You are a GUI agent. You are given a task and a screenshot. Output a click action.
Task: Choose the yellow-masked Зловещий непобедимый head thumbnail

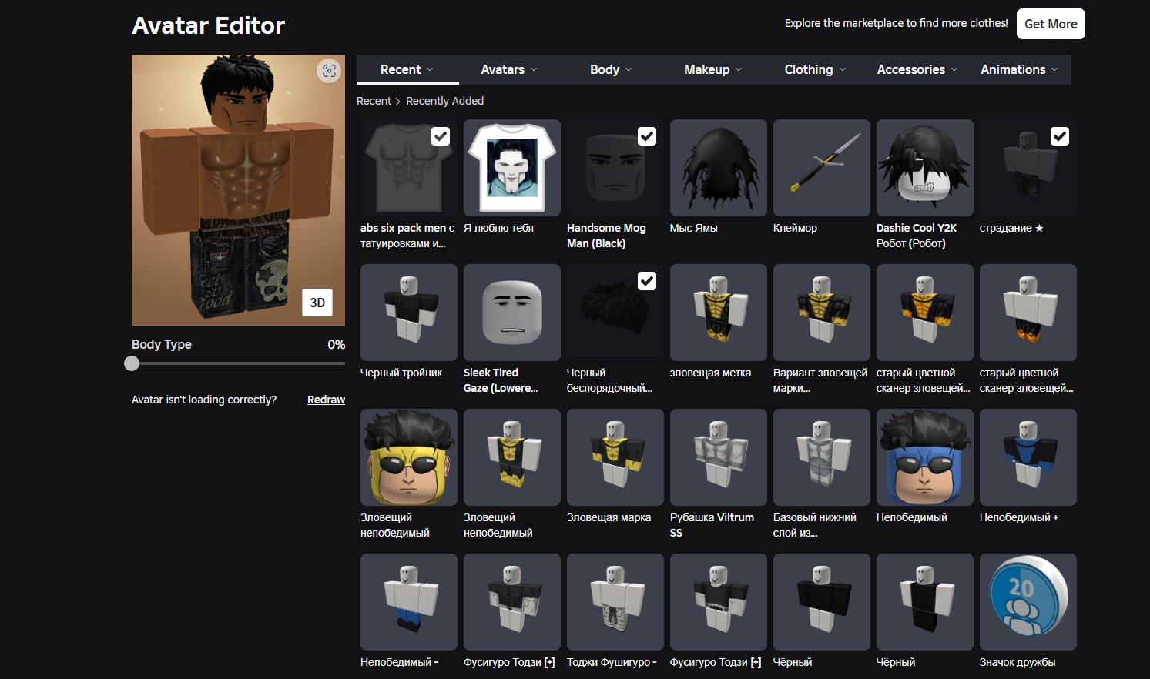tap(409, 457)
